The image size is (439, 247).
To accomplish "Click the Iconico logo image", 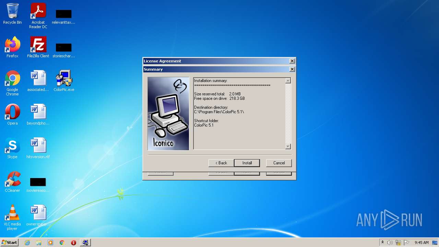I will tap(168, 114).
